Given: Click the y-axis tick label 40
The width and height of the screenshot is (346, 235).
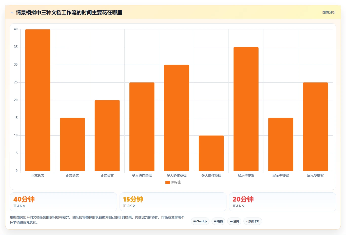Looking at the screenshot, I should click(x=16, y=29).
